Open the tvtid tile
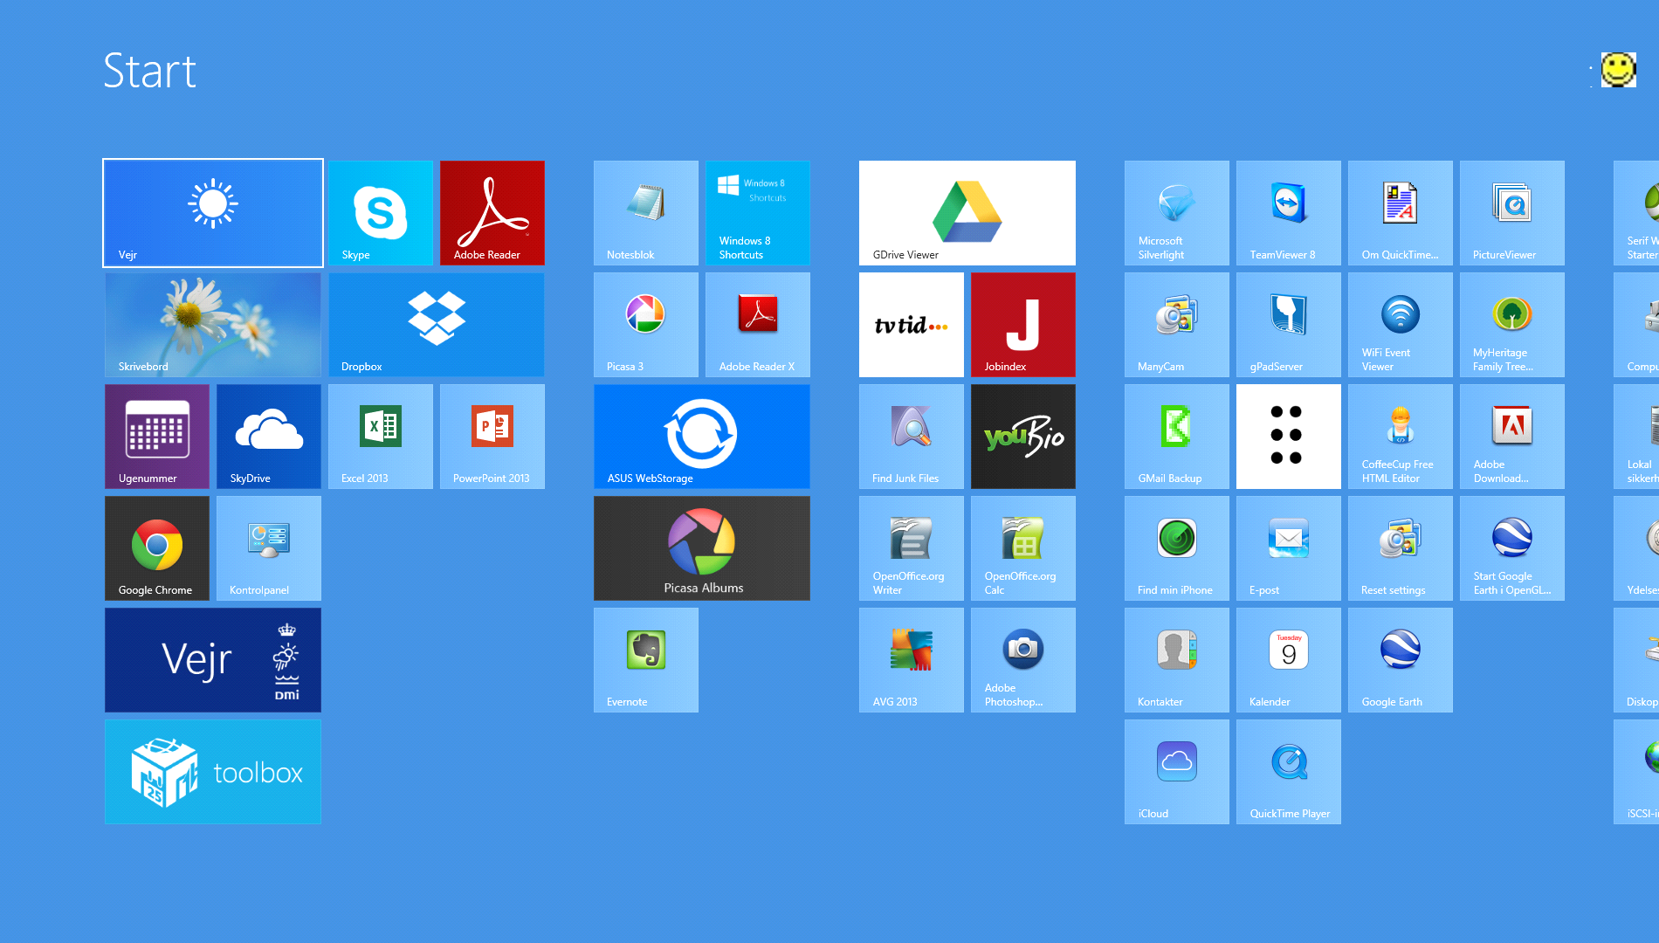The height and width of the screenshot is (943, 1659). pos(912,325)
